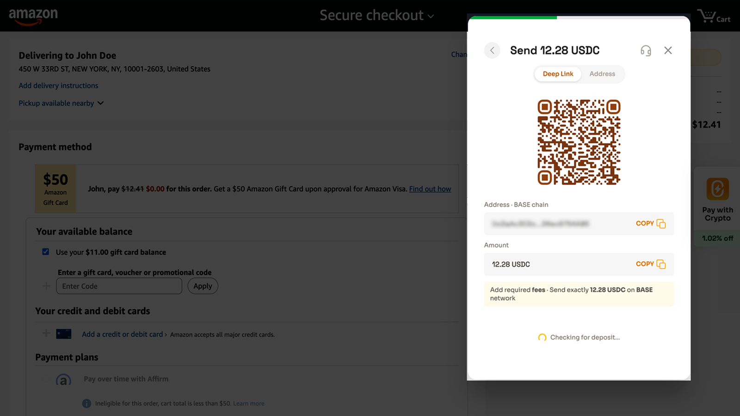The width and height of the screenshot is (740, 416).
Task: Open the Secure checkout dropdown
Action: point(377,15)
